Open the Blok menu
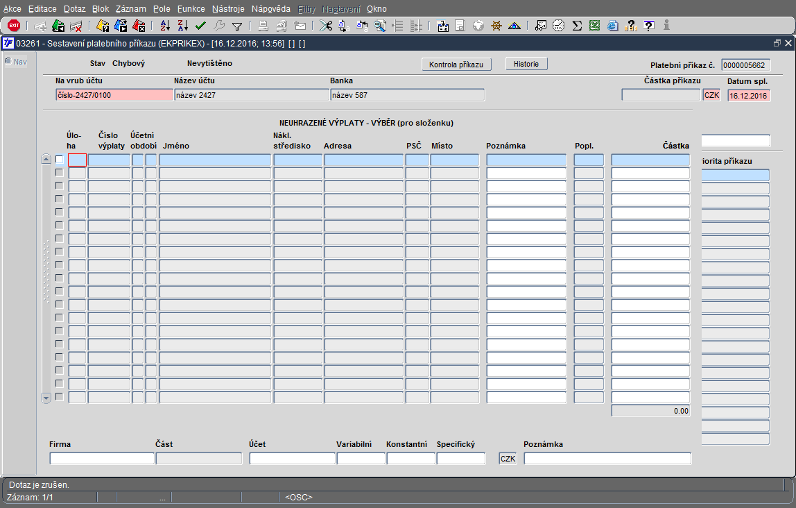The height and width of the screenshot is (508, 796). [101, 8]
